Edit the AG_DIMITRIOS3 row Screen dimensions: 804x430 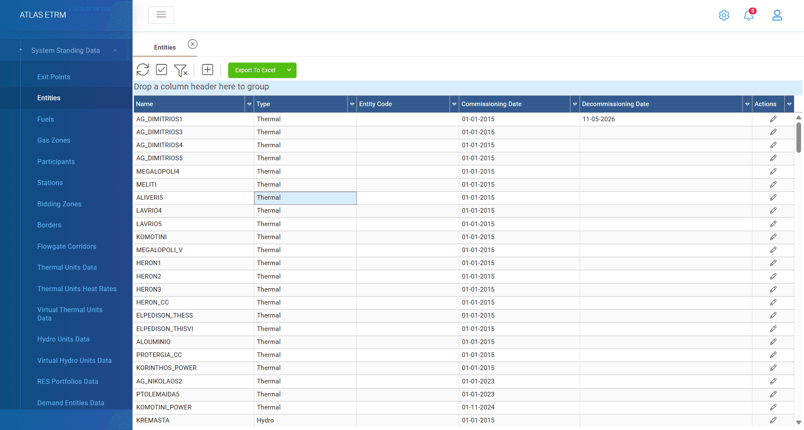tap(773, 132)
